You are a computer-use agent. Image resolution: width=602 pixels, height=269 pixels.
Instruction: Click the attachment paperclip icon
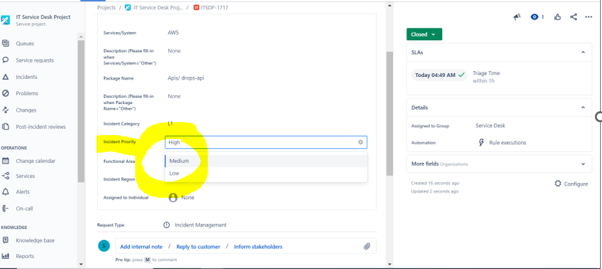pyautogui.click(x=366, y=246)
